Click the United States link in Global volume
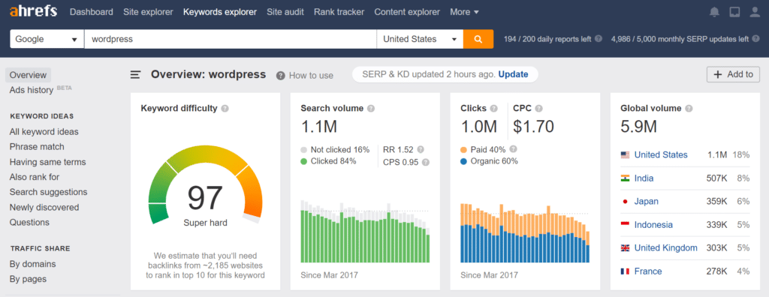The image size is (769, 297). (x=661, y=154)
